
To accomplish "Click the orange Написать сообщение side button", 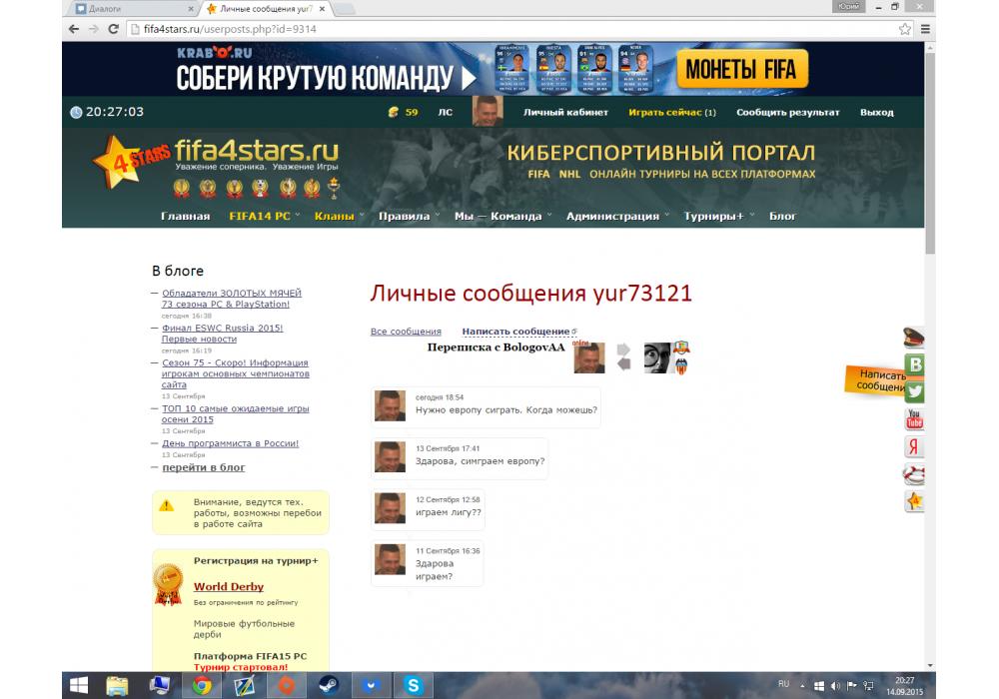I will (876, 380).
